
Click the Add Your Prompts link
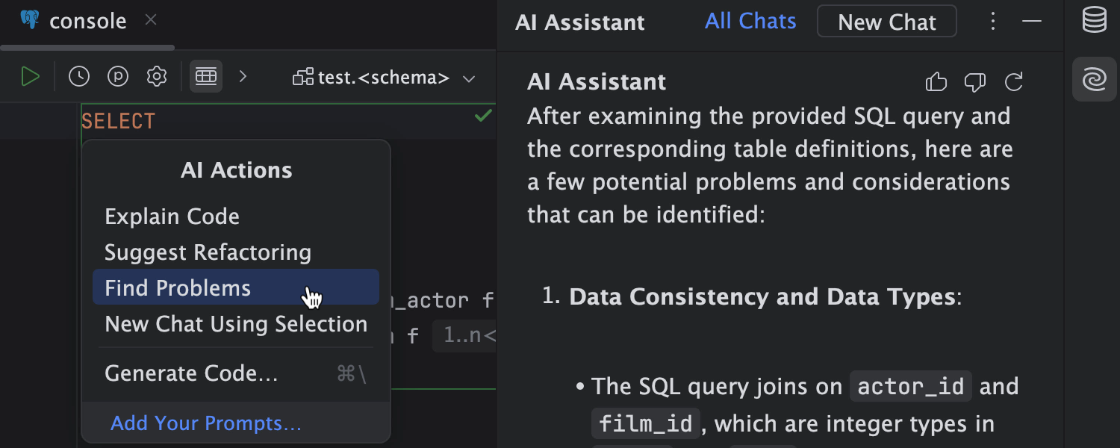coord(206,423)
